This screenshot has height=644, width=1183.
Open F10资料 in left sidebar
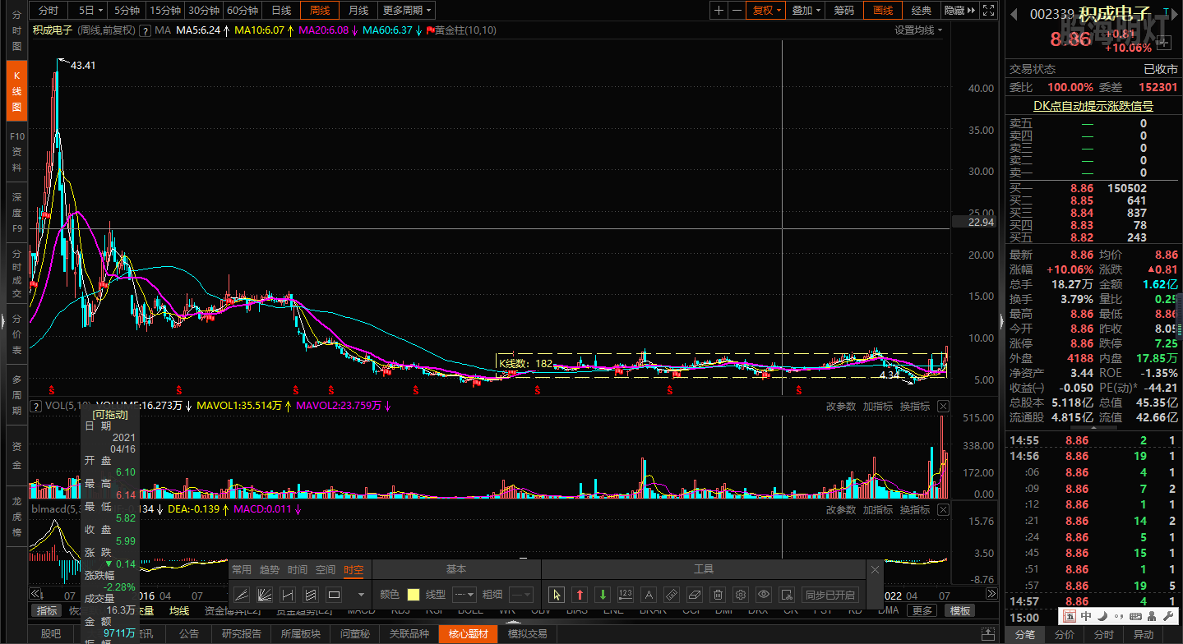(x=16, y=152)
